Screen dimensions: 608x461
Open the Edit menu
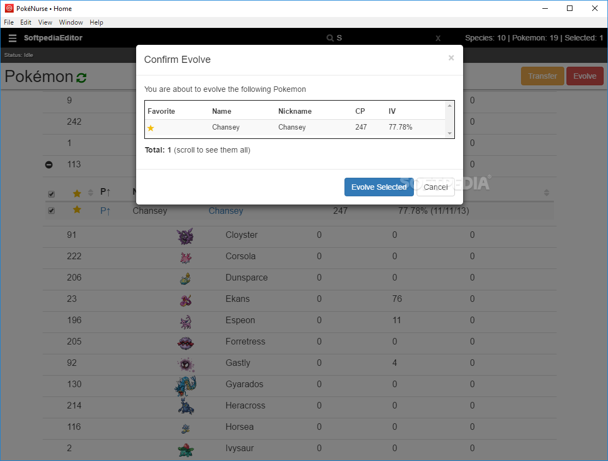[26, 22]
